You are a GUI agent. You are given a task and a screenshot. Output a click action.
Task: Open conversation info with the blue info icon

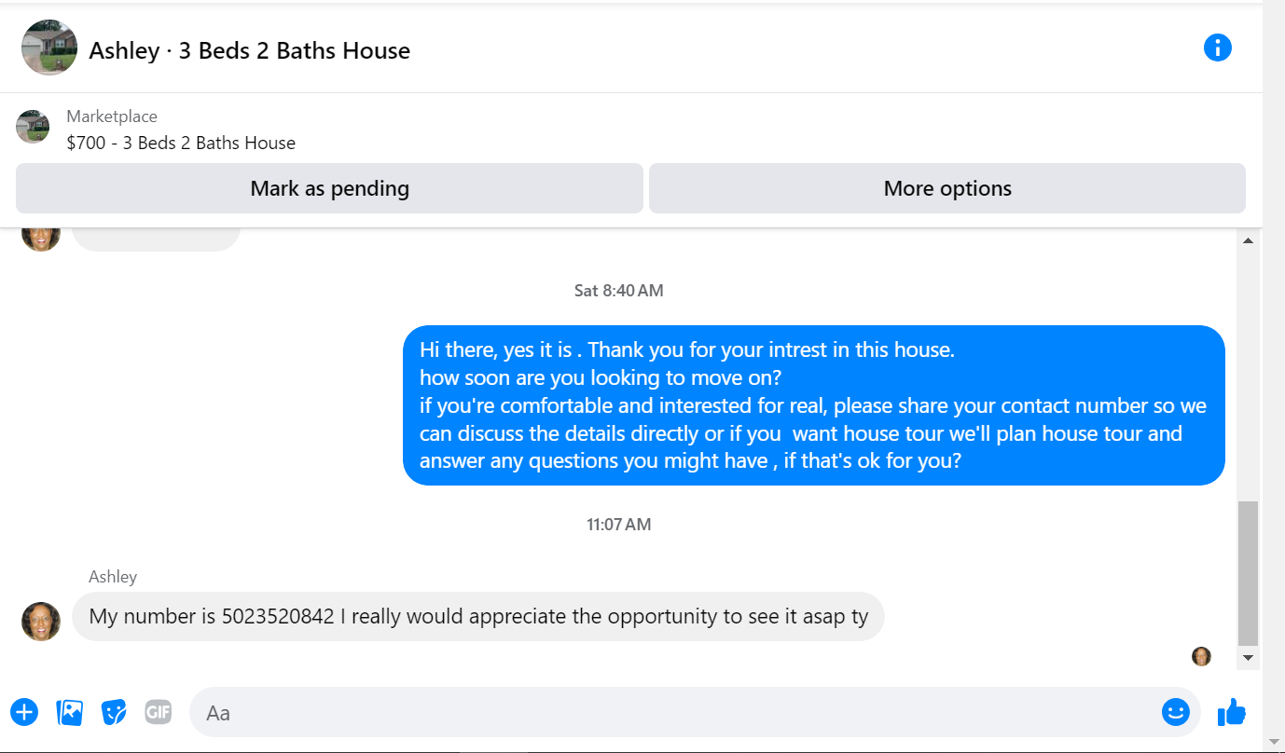point(1218,48)
